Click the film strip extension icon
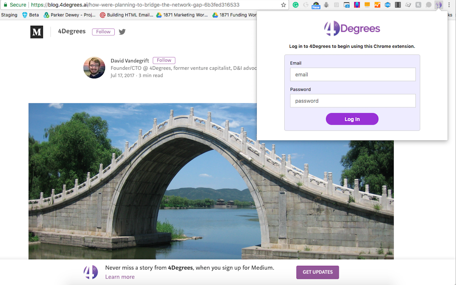This screenshot has height=285, width=456. [398, 5]
